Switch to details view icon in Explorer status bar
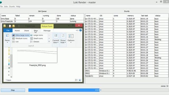The width and height of the screenshot is (169, 95). [x=76, y=80]
